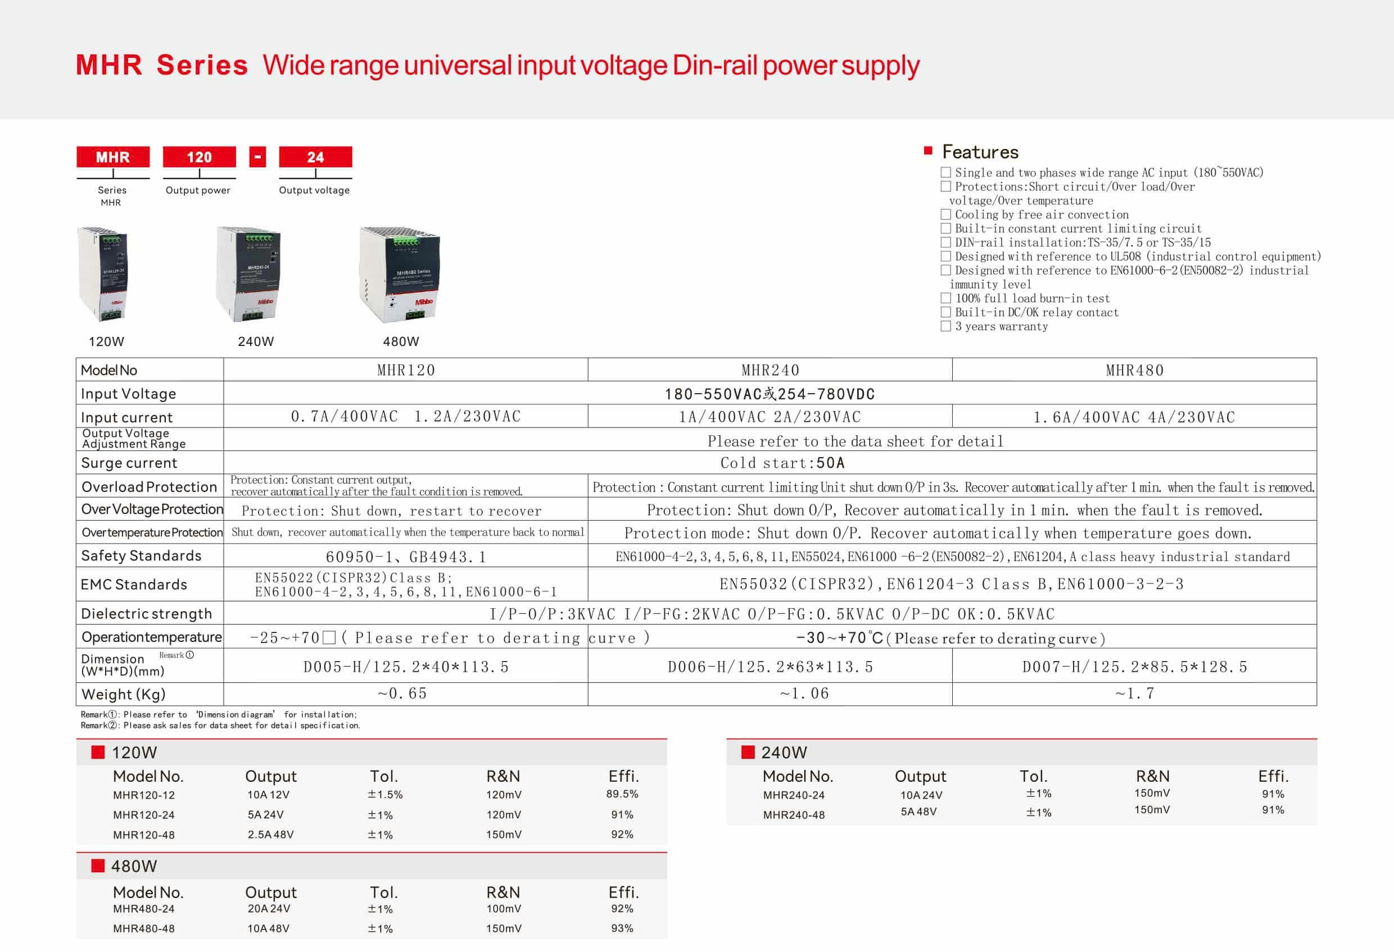
Task: Check the Cooling by free air convection box
Action: 946,215
